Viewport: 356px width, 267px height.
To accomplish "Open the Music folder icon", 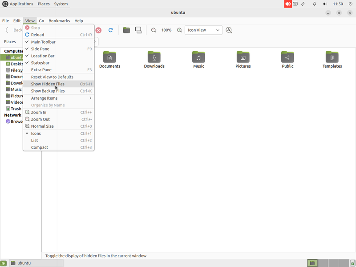I will tap(198, 57).
